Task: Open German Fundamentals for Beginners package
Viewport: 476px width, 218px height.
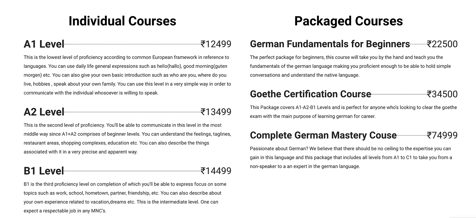Action: tap(330, 44)
